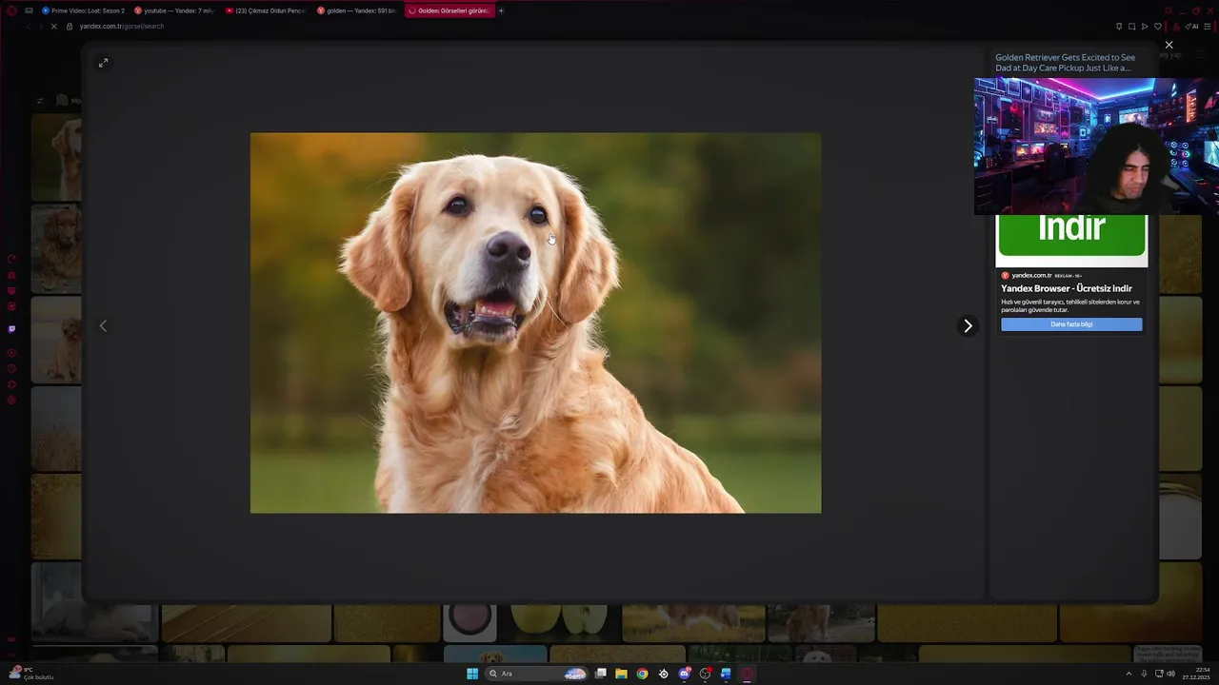Click the main golden retriever photo
Viewport: 1219px width, 685px height.
coord(535,323)
